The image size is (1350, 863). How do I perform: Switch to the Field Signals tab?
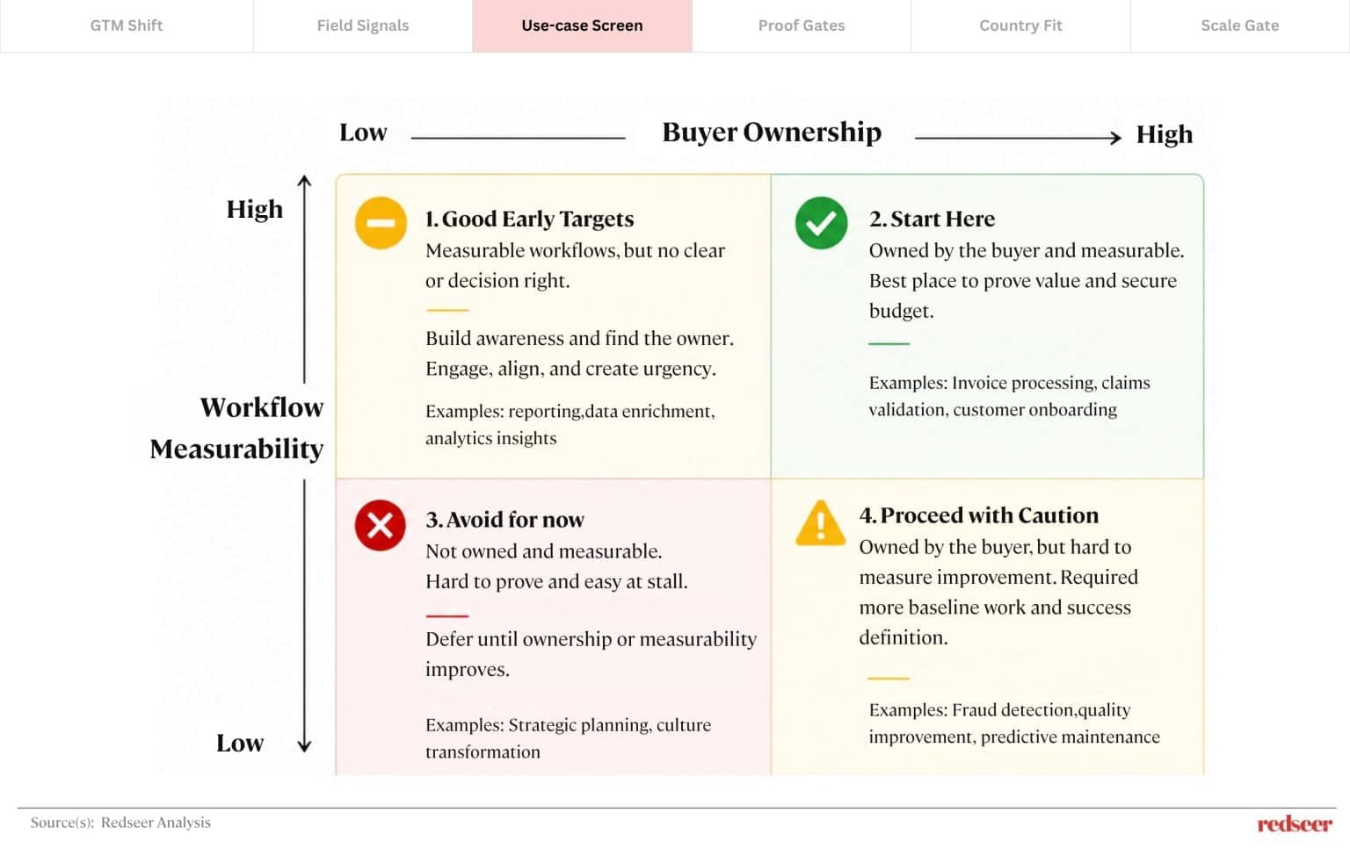[363, 25]
